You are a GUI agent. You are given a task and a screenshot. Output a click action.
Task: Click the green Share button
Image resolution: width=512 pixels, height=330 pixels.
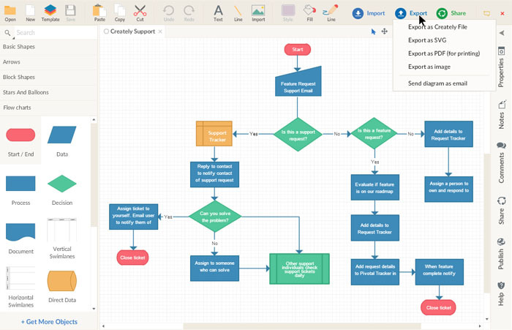[x=451, y=13]
